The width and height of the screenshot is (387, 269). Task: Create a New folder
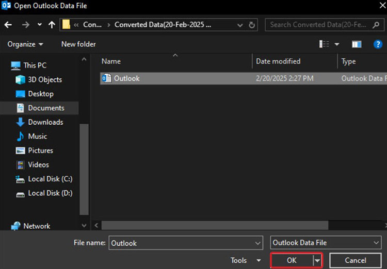coord(78,44)
